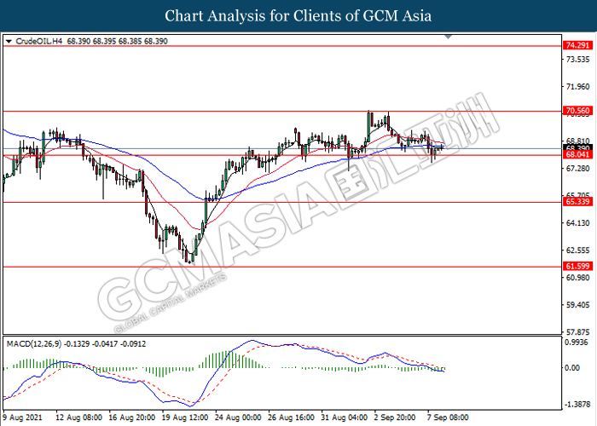Click the 74.291 red price label
The height and width of the screenshot is (426, 597).
577,46
